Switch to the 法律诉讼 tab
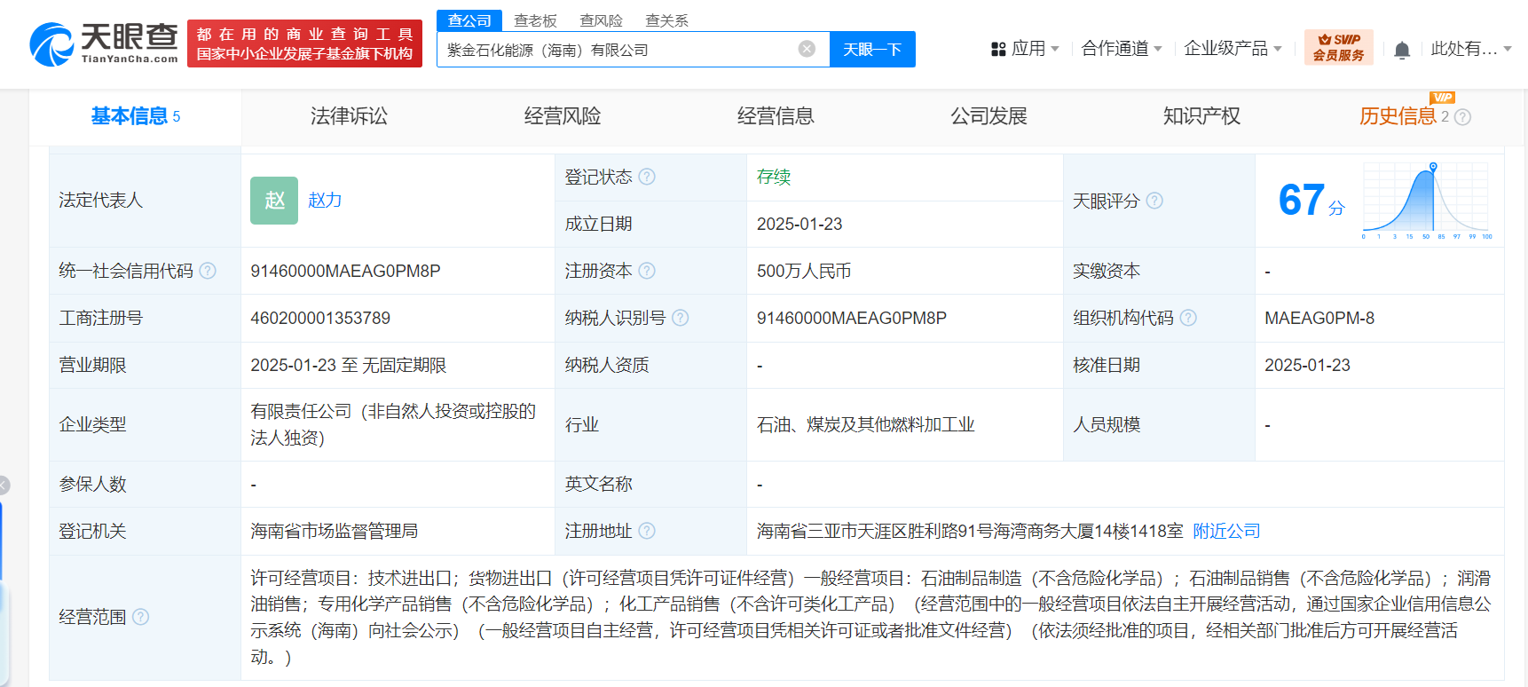The width and height of the screenshot is (1528, 687). [x=349, y=116]
